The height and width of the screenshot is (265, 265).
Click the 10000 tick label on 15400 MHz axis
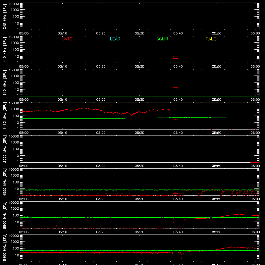(x=14, y=236)
